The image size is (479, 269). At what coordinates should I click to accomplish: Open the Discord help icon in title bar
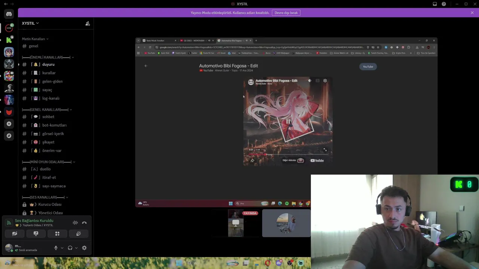click(x=444, y=4)
